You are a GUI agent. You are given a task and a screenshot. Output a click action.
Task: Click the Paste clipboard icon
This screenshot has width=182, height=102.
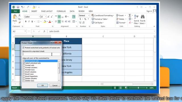[x=15, y=17]
